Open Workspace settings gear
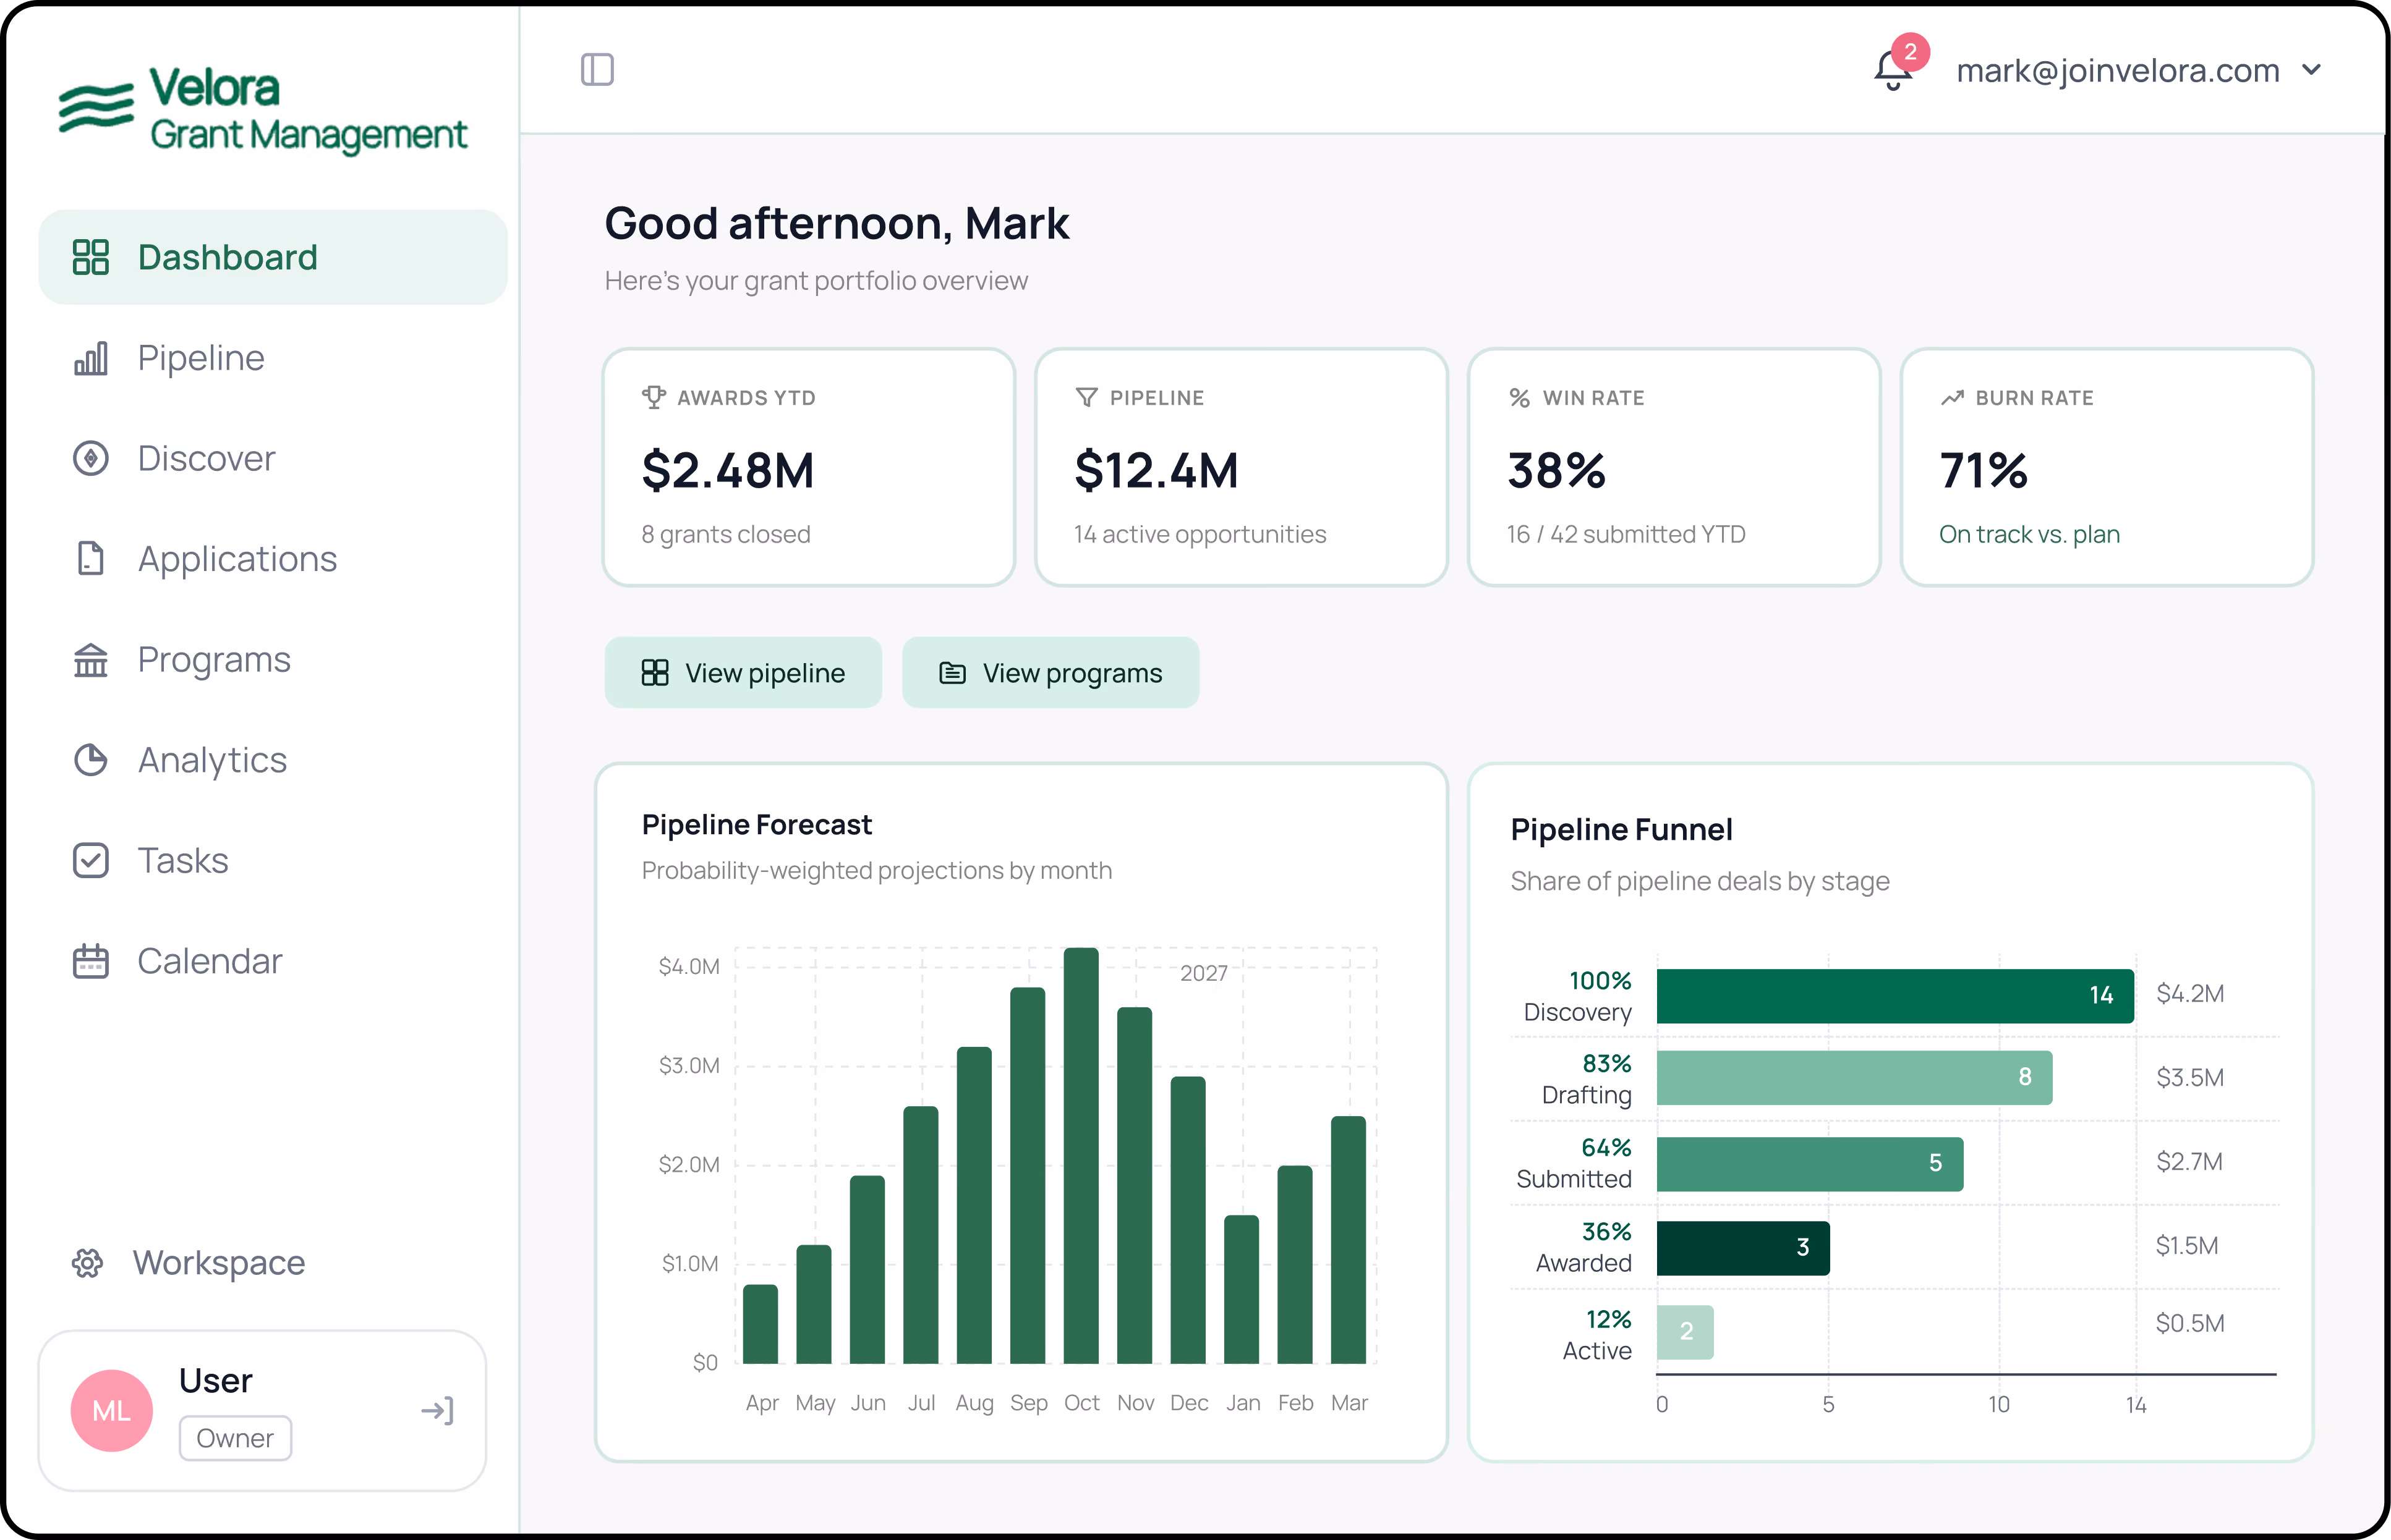The image size is (2391, 1540). pyautogui.click(x=88, y=1263)
